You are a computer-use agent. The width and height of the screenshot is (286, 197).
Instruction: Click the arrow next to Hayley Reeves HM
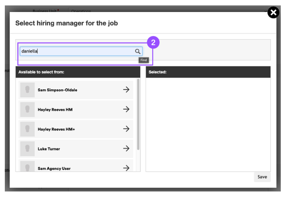tap(126, 109)
